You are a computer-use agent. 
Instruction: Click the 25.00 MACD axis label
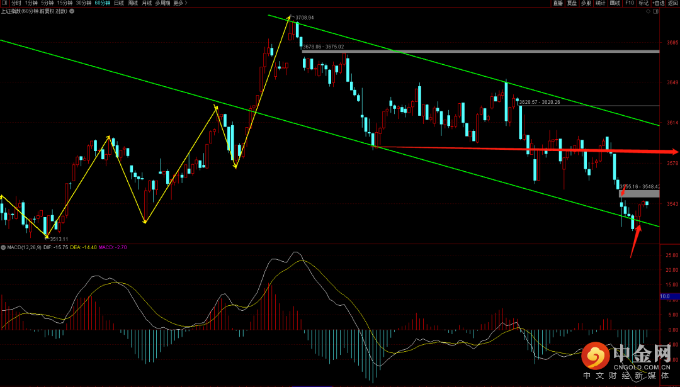coord(672,255)
